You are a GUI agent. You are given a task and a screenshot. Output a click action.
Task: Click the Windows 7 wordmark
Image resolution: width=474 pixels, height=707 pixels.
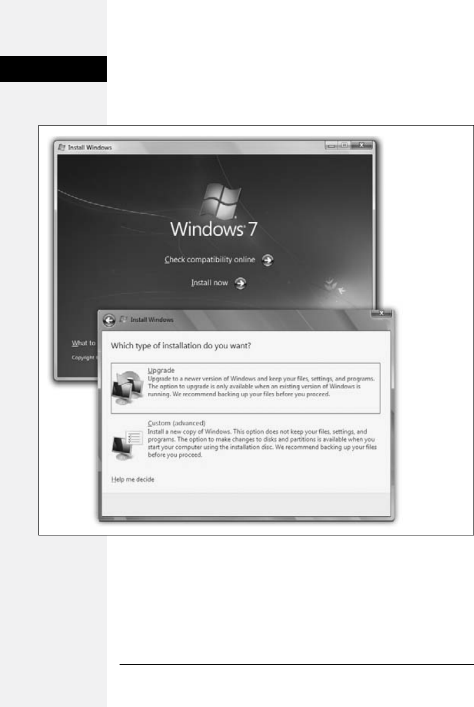pos(214,229)
